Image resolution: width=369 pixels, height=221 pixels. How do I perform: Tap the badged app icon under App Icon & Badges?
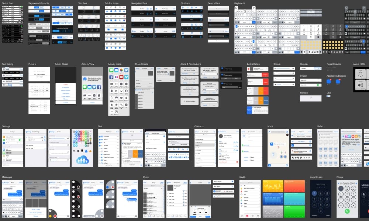click(329, 81)
